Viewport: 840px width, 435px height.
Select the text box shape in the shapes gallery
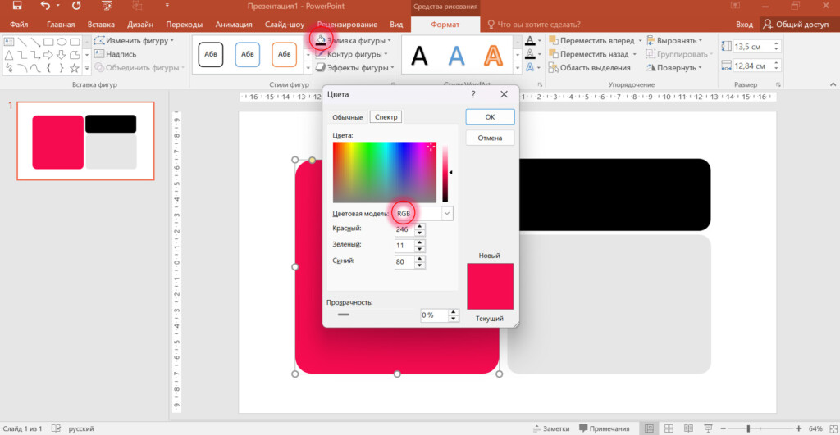click(x=8, y=42)
